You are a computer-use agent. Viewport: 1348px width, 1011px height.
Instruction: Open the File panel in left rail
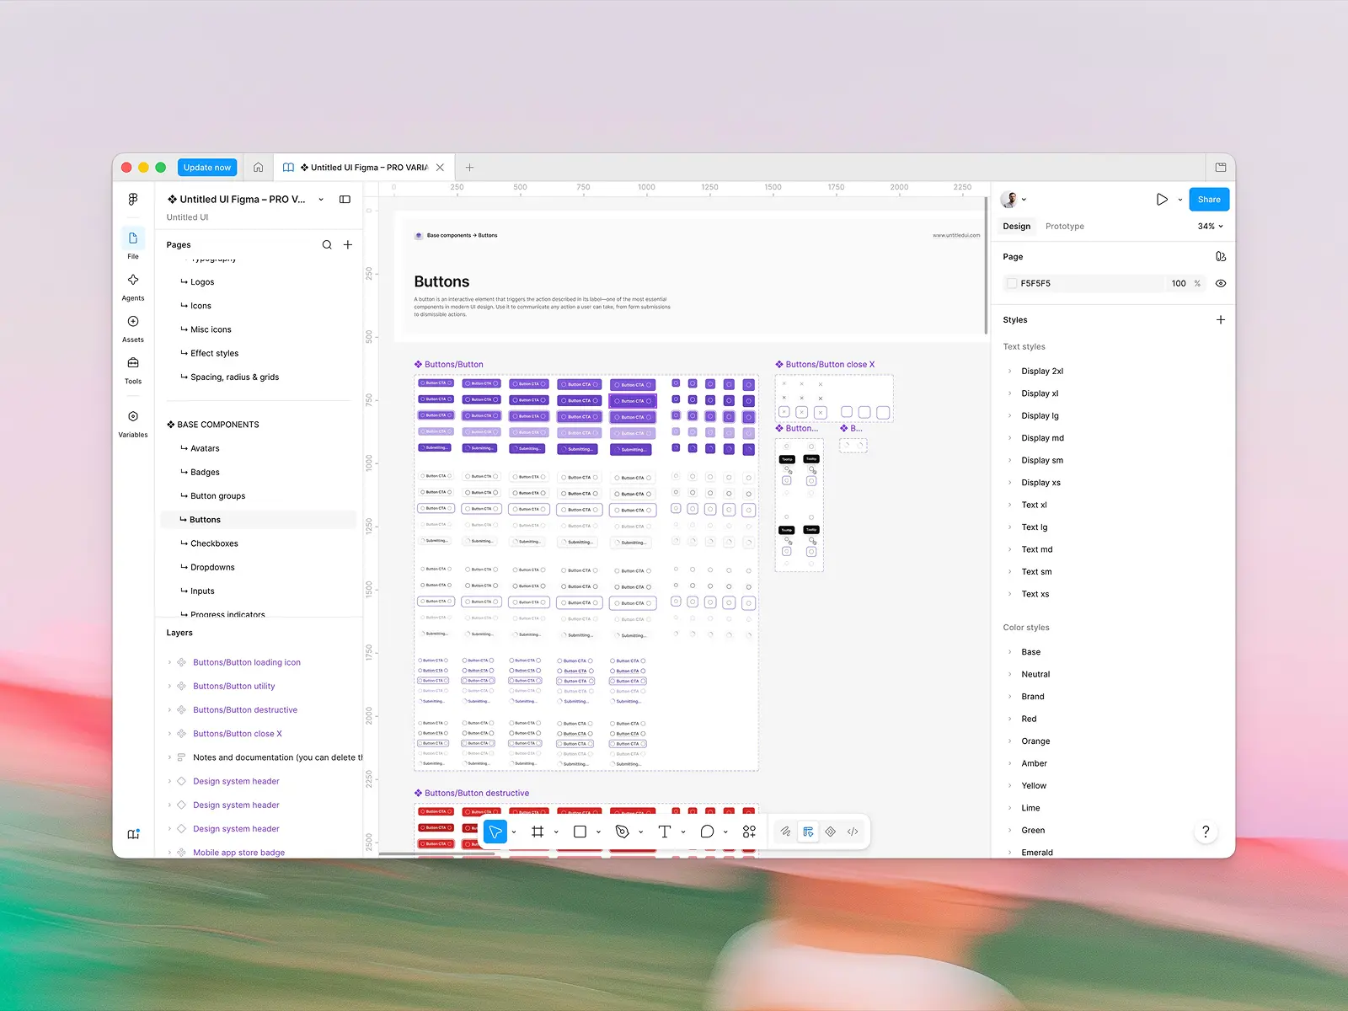point(133,243)
